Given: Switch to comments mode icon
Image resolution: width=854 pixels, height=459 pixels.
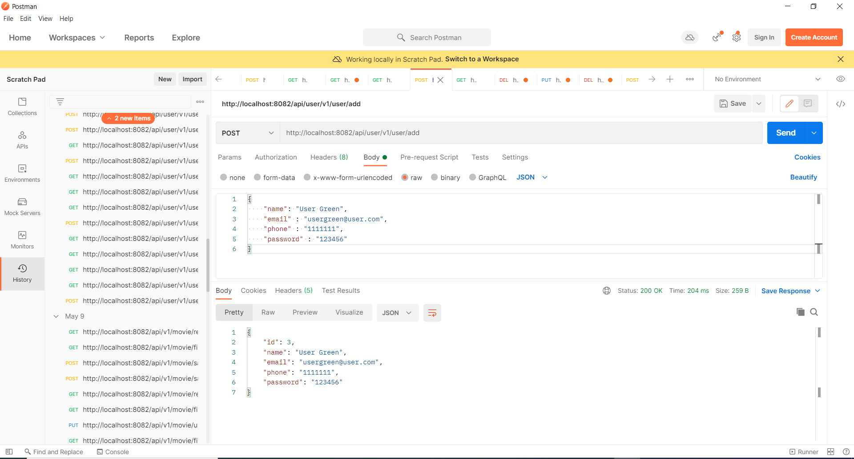Looking at the screenshot, I should 808,104.
